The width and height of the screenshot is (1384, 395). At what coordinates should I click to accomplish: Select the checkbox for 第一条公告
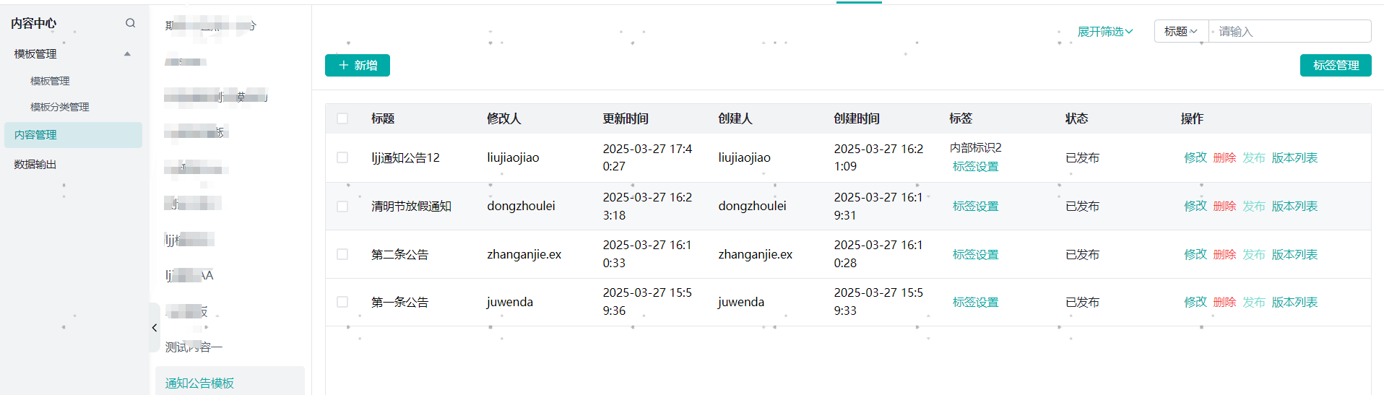click(x=342, y=302)
